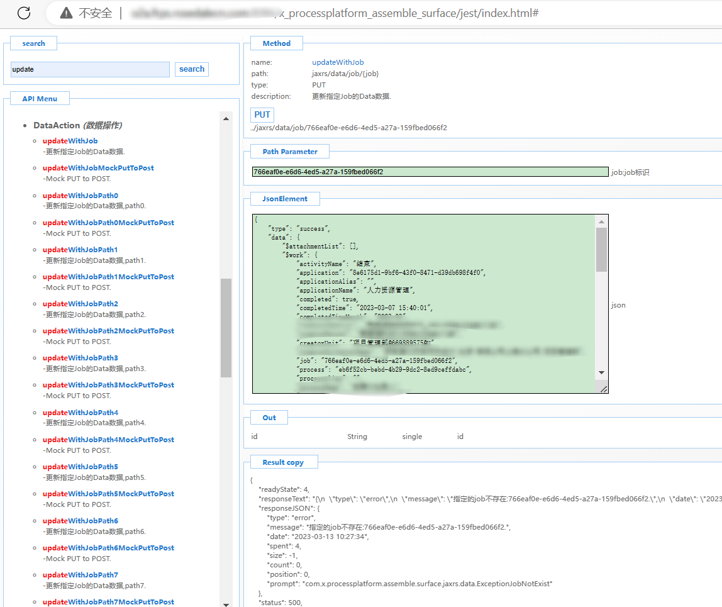Click the API menu scrollbar thumb

pyautogui.click(x=226, y=327)
